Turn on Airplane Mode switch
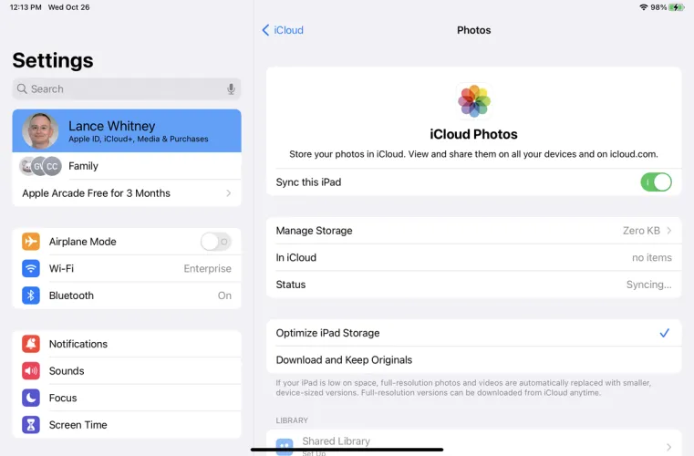The image size is (694, 456). click(215, 242)
